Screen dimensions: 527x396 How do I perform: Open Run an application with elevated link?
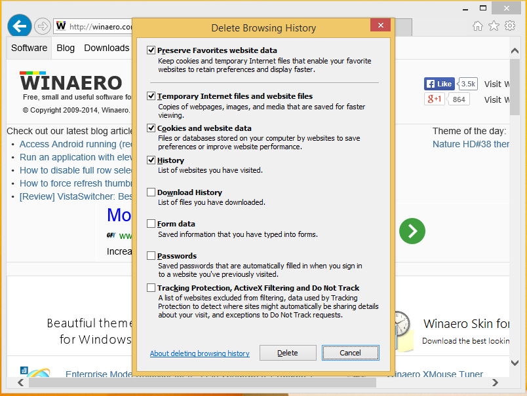click(75, 157)
